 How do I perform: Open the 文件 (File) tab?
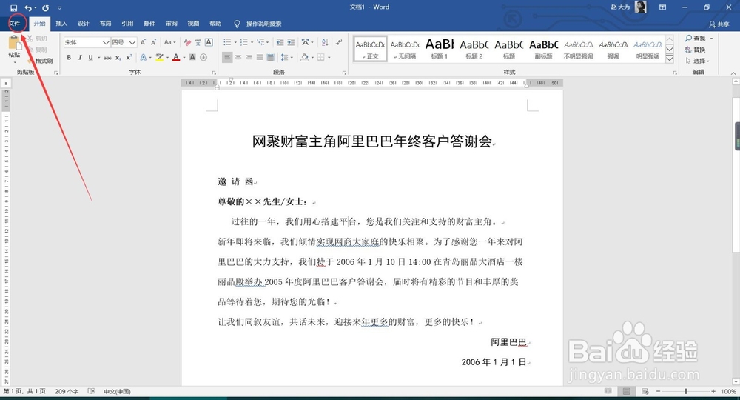tap(15, 24)
